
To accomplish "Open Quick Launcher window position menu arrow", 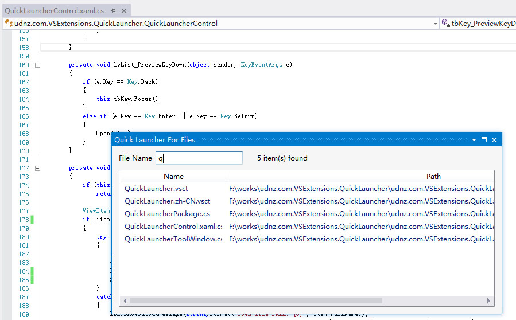I will click(474, 140).
